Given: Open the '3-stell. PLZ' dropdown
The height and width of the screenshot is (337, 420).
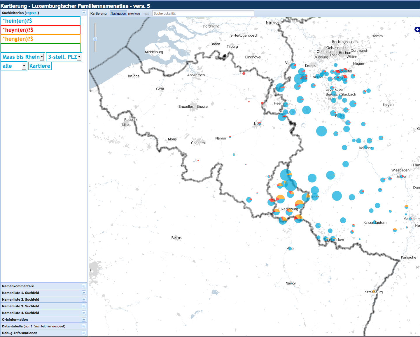Looking at the screenshot, I should tap(64, 57).
